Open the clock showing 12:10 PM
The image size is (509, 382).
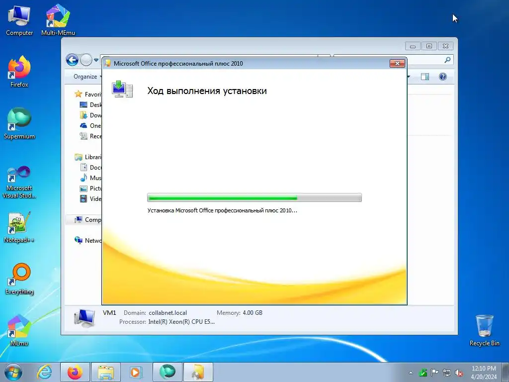point(484,372)
